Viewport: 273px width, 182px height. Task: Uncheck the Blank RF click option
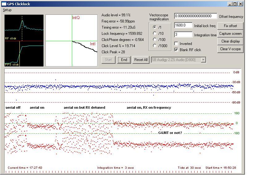coord(176,50)
